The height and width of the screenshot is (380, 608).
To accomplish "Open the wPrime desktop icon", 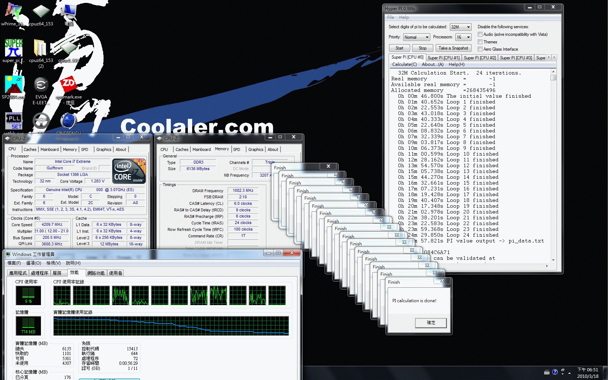I will [13, 14].
